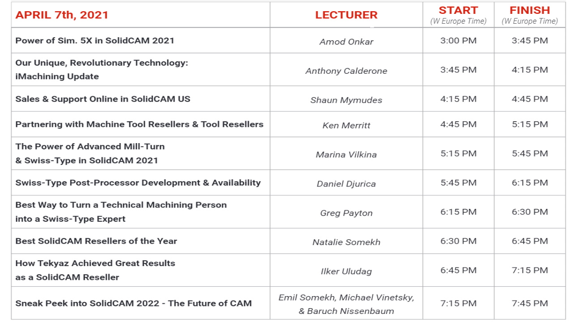This screenshot has height=322, width=573.
Task: Select Best SolidCAM Resellers of the Year
Action: [x=96, y=241]
